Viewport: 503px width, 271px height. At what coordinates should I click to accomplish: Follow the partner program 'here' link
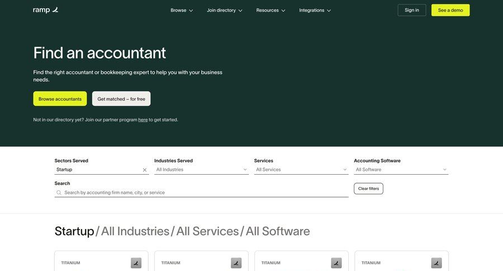143,120
